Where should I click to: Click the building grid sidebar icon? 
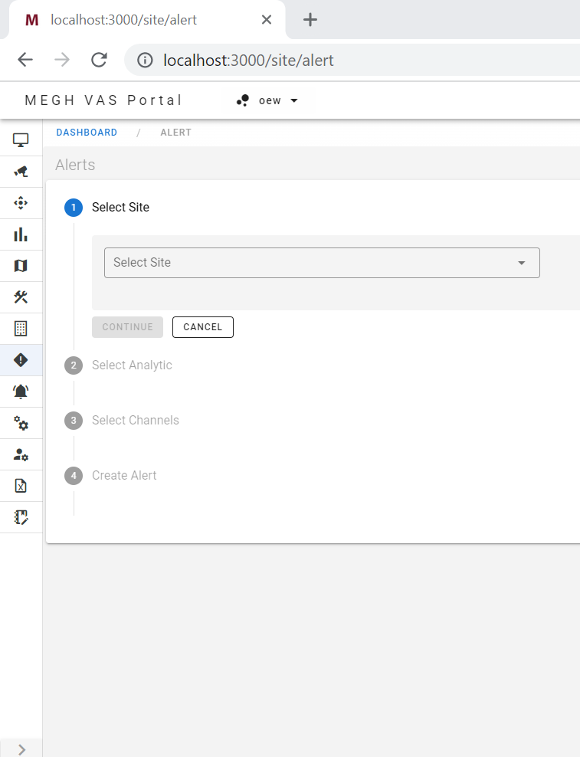pyautogui.click(x=21, y=329)
